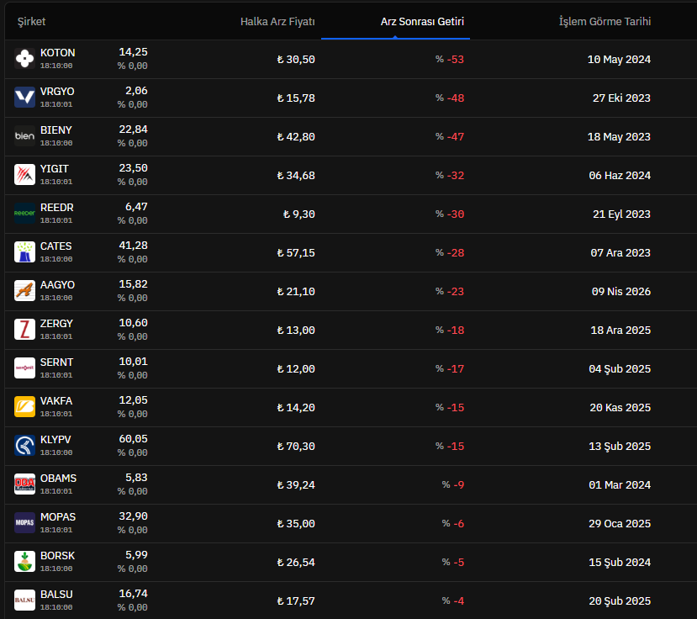
Task: Click the AAGYO company logo icon
Action: pos(24,291)
